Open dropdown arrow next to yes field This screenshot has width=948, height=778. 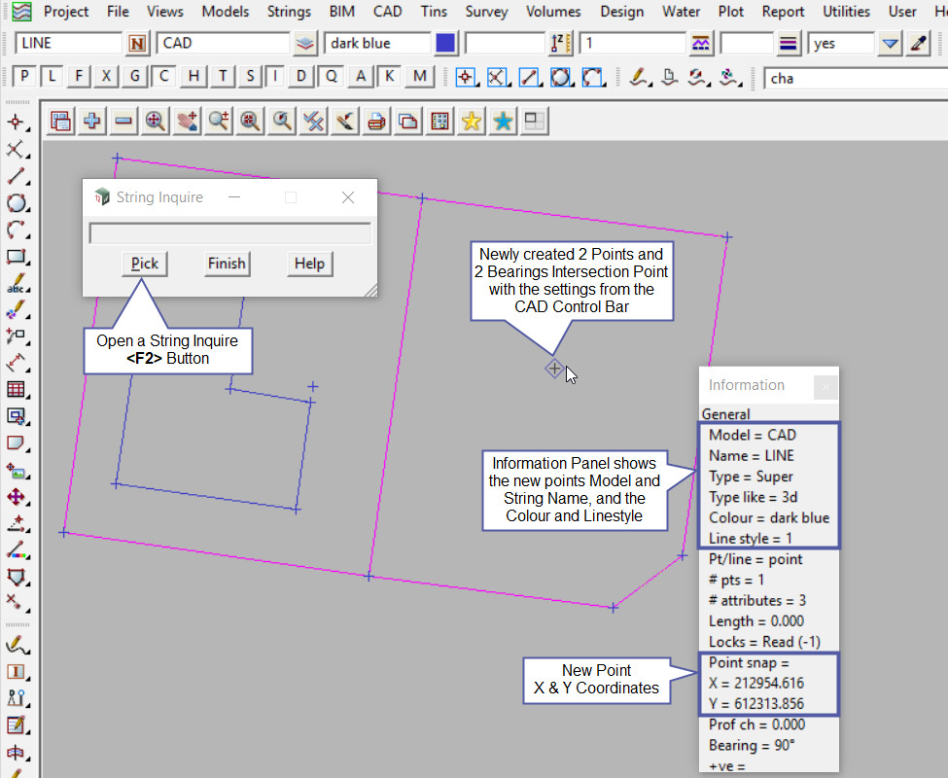pos(890,44)
